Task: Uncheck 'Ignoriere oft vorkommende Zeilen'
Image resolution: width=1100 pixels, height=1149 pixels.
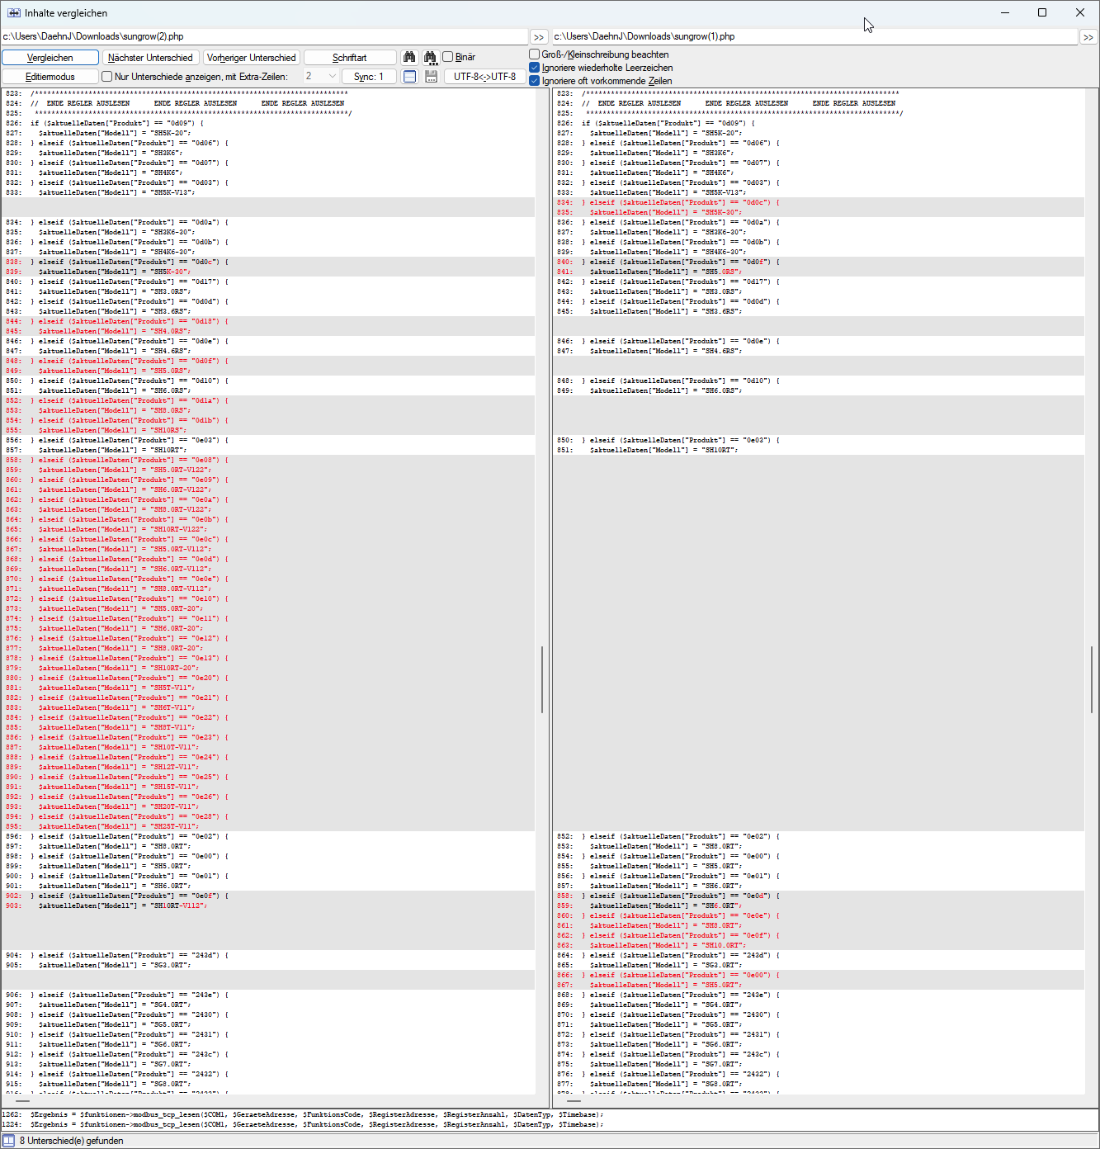Action: [x=534, y=81]
